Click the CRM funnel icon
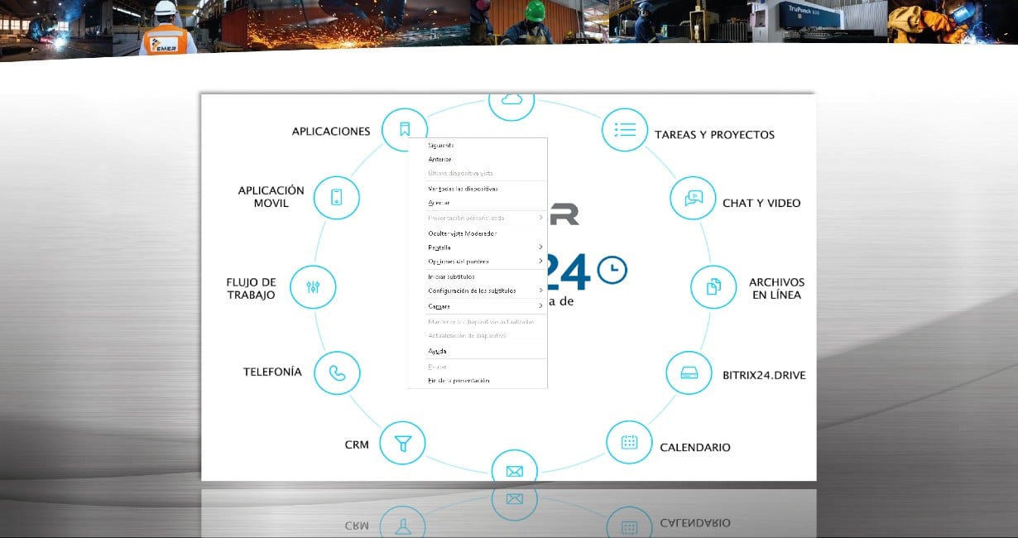1018x538 pixels. coord(402,444)
